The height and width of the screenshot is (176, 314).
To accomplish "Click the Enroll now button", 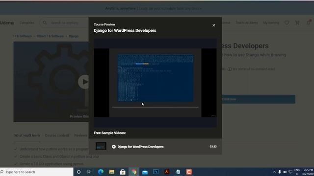I will (259, 99).
